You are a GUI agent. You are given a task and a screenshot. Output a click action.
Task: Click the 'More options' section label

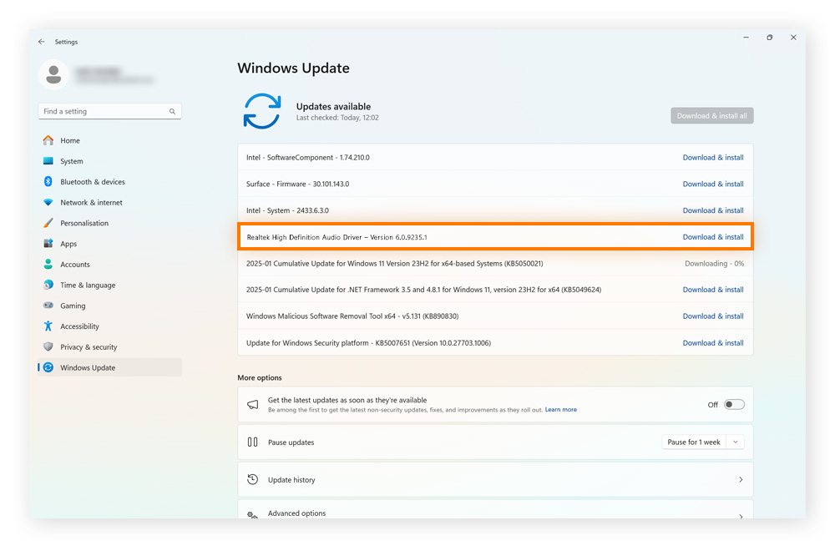pos(260,377)
